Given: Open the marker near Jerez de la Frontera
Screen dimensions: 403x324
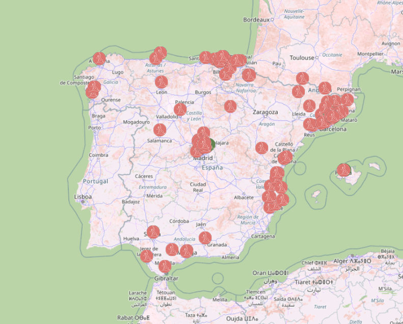Looking at the screenshot, I should 146,256.
